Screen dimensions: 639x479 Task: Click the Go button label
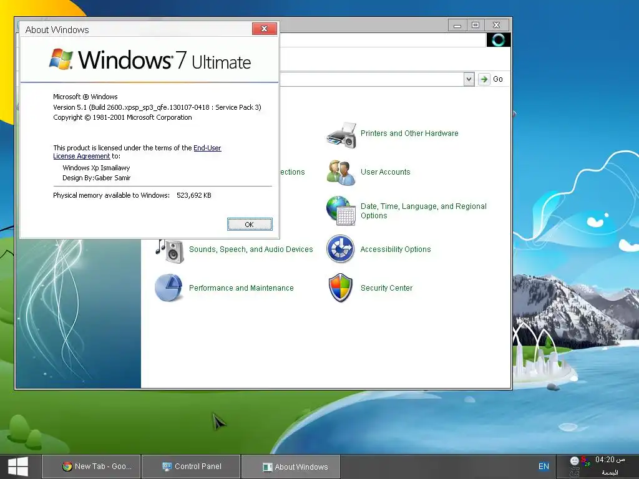(497, 79)
